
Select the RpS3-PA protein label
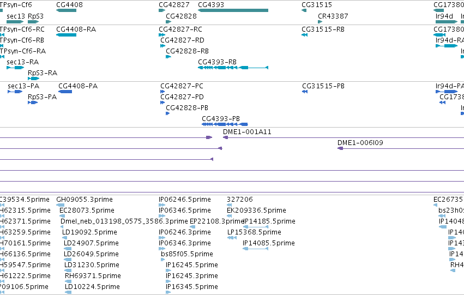tap(42, 97)
